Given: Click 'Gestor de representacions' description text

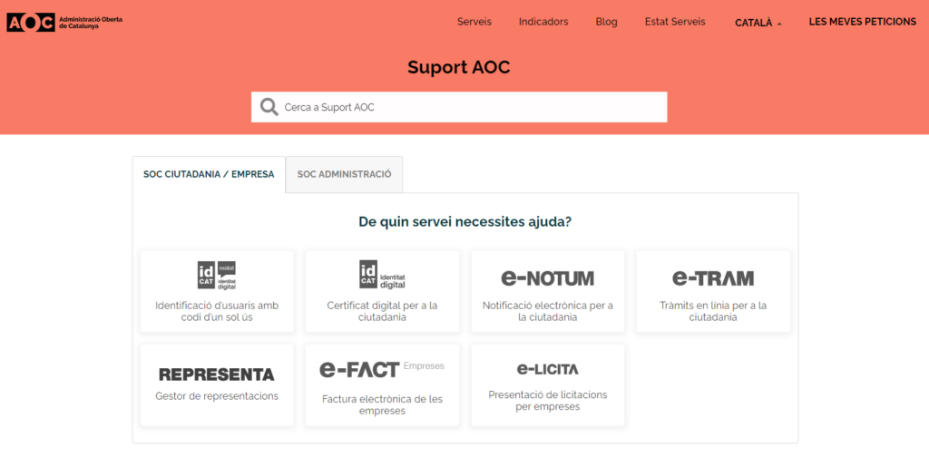Looking at the screenshot, I should [x=217, y=395].
